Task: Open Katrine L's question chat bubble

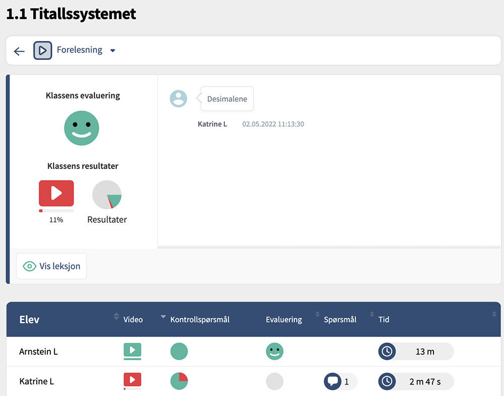Action: 333,381
